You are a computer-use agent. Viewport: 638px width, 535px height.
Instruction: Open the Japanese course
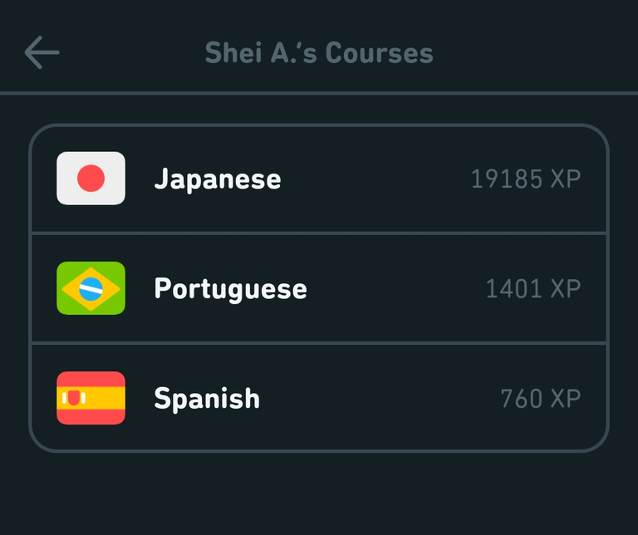[218, 179]
